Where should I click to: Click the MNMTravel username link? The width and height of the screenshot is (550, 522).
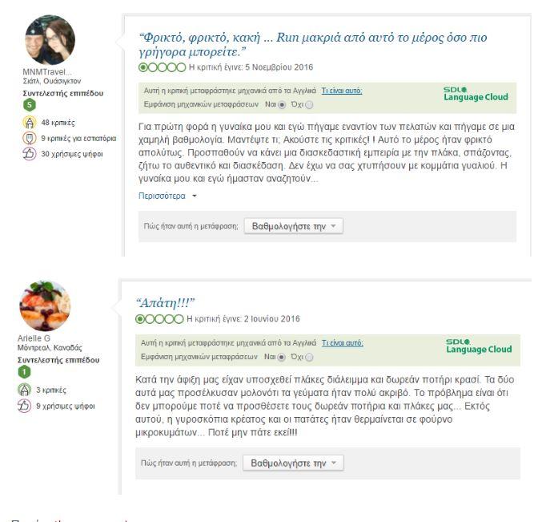(46, 73)
